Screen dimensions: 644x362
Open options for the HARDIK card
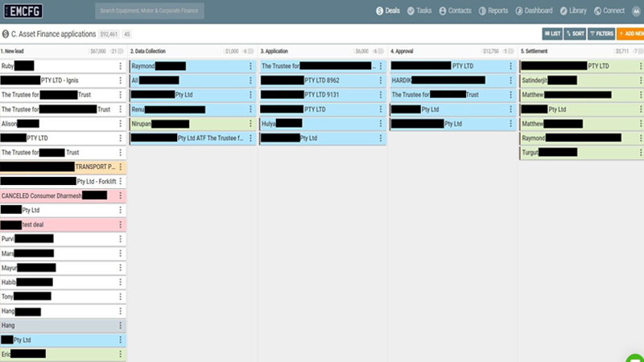[x=511, y=80]
